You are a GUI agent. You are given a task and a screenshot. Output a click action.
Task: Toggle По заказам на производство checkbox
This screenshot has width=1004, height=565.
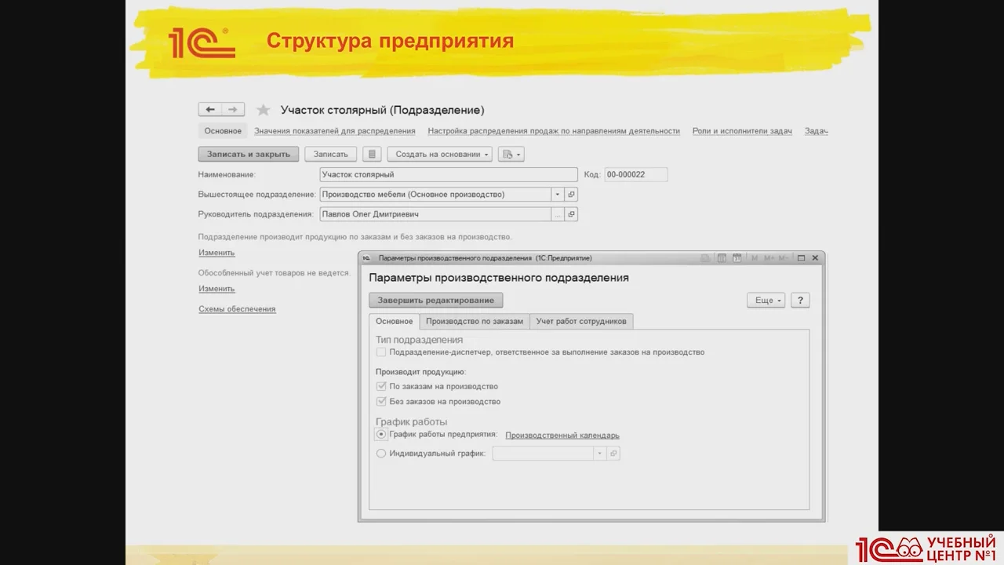(381, 386)
